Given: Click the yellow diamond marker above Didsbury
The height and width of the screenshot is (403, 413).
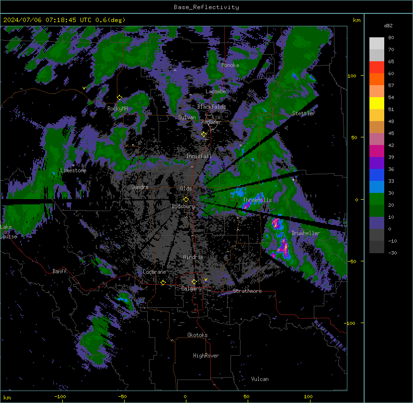Looking at the screenshot, I should coord(186,199).
